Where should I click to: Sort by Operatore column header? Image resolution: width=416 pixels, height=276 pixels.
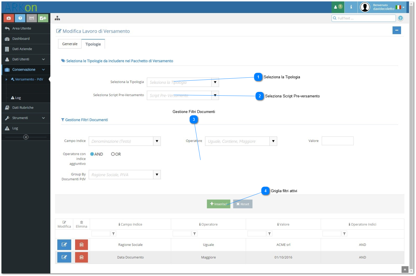(208, 224)
